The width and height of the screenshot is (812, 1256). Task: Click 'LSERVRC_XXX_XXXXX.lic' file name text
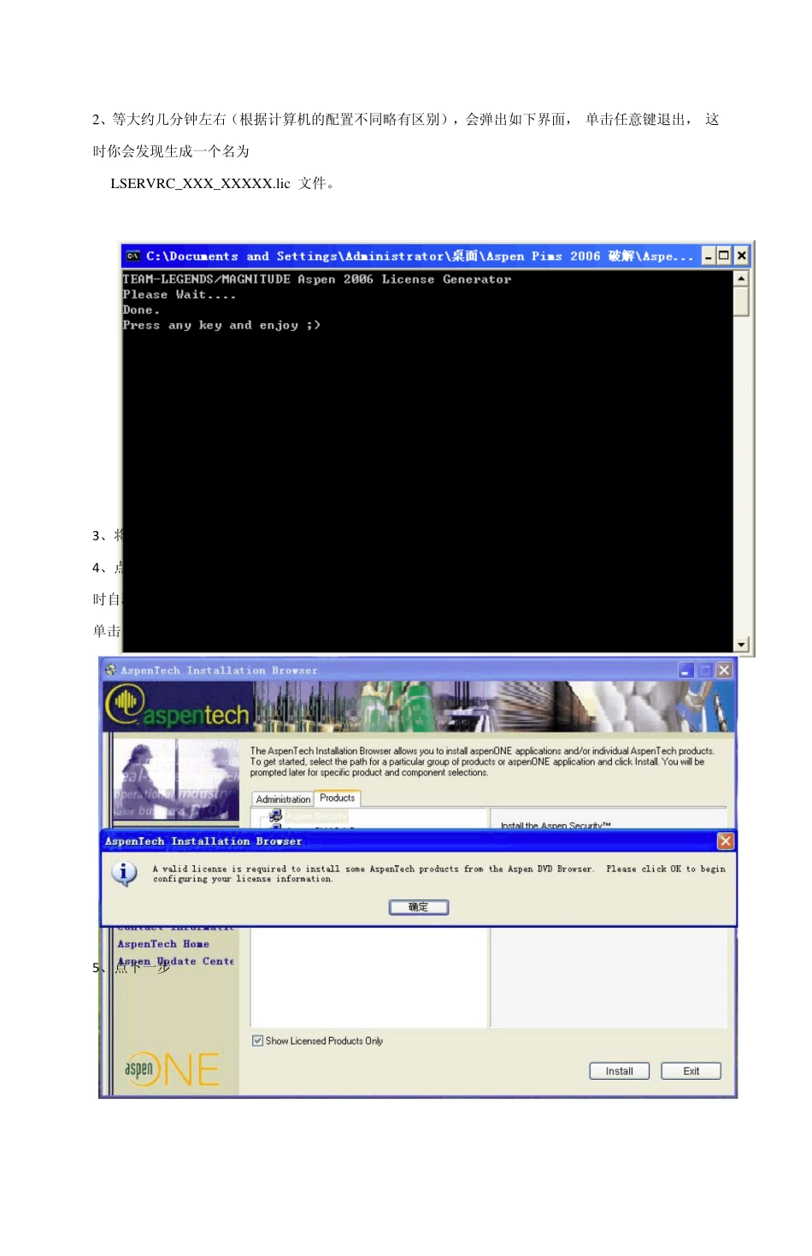[x=200, y=183]
